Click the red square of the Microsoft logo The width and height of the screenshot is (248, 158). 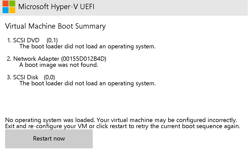6,4
